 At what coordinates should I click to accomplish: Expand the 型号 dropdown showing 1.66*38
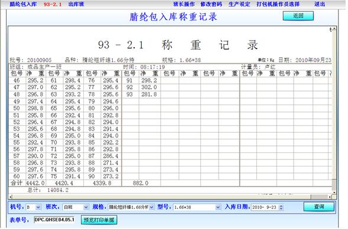pyautogui.click(x=218, y=207)
